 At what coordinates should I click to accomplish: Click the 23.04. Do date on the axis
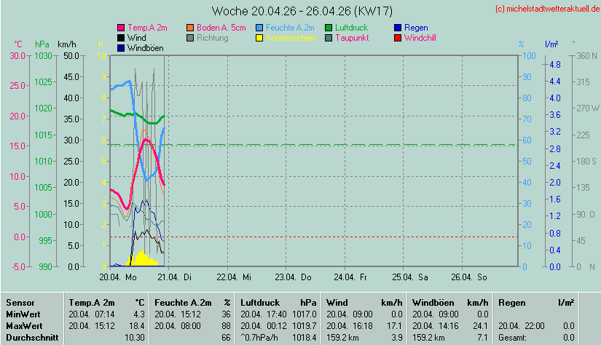pos(293,277)
